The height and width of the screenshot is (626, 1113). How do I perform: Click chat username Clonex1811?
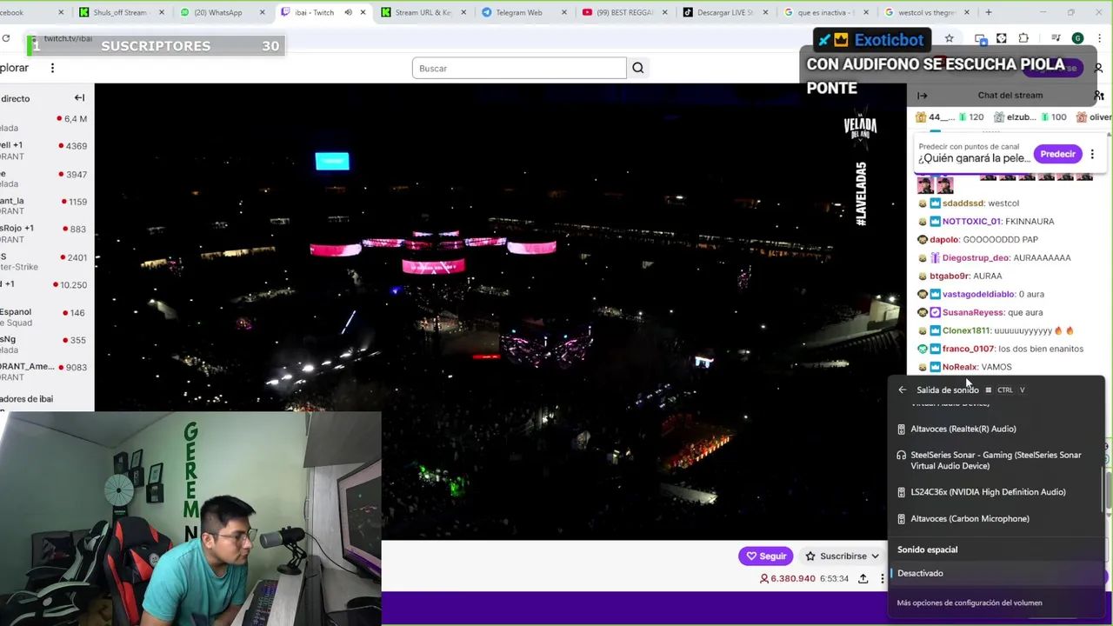pyautogui.click(x=966, y=330)
